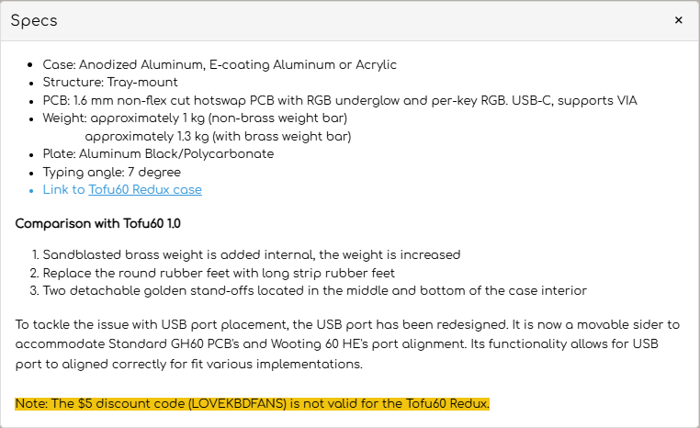700x428 pixels.
Task: Click the Typing angle: 7 degree line
Action: coord(111,172)
